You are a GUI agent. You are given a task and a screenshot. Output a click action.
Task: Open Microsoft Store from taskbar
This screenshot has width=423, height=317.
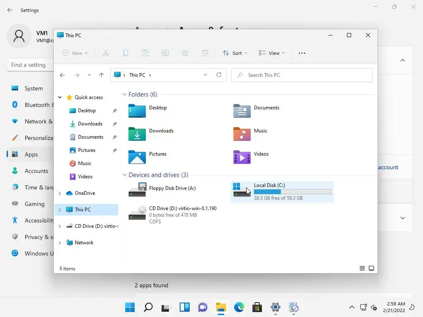point(257,307)
